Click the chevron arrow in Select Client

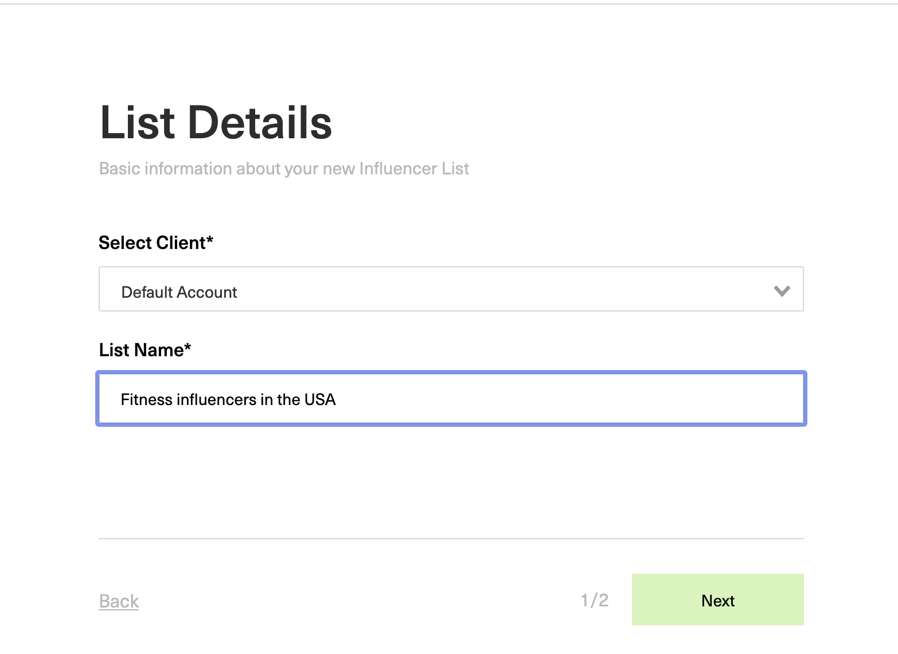pos(782,291)
